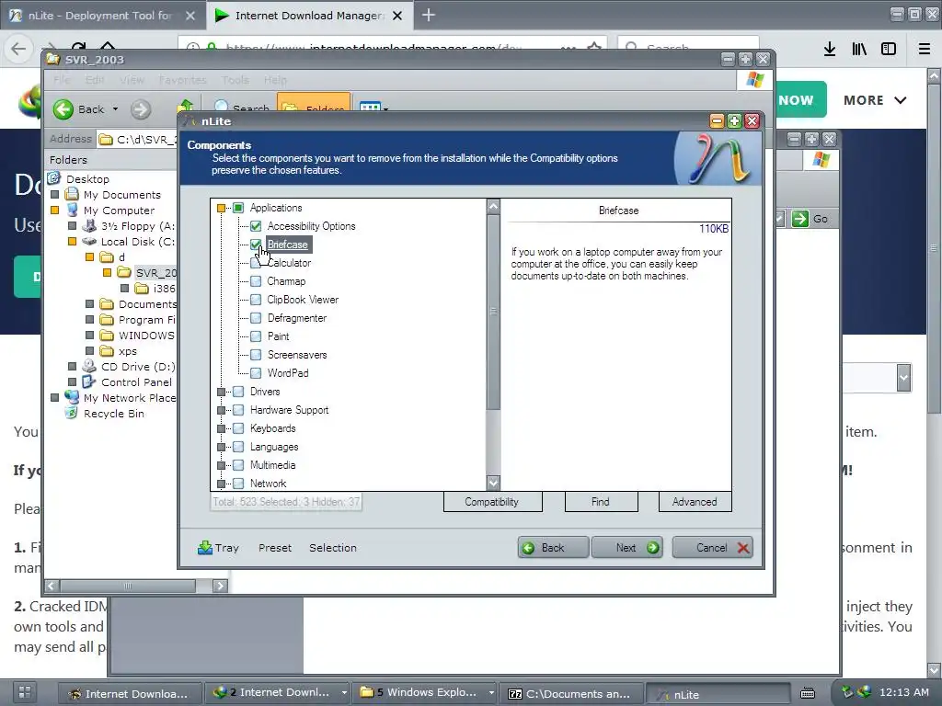Expand the Languages tree node
The image size is (942, 706).
(x=221, y=447)
